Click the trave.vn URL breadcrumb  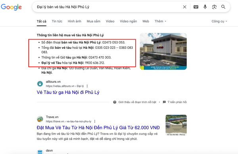point(69,122)
